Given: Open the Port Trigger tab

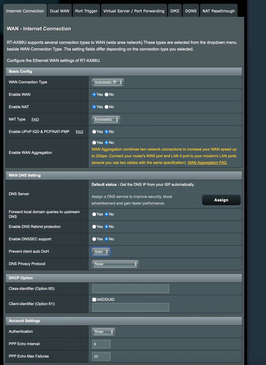Looking at the screenshot, I should 86,11.
